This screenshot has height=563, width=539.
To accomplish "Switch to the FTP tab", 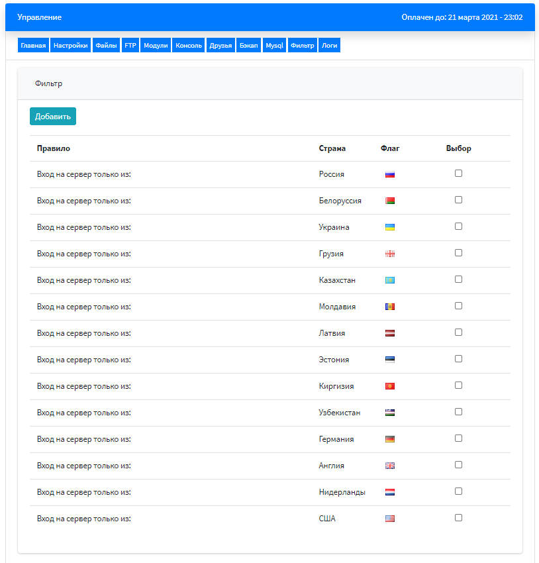I will click(x=130, y=45).
